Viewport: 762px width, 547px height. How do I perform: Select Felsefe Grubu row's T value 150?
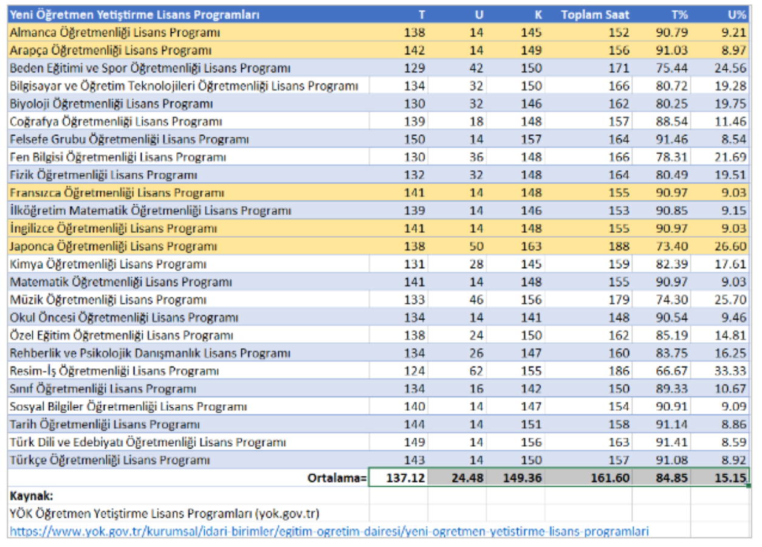click(414, 140)
